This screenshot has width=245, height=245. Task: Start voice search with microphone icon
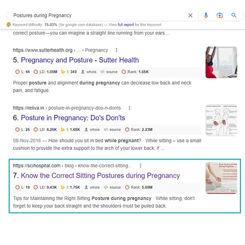coord(206,15)
